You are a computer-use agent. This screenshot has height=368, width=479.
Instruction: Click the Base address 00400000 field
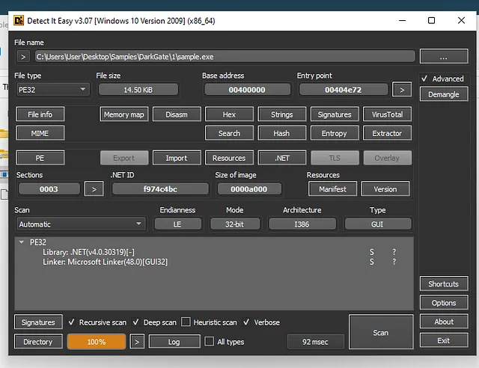pyautogui.click(x=247, y=90)
